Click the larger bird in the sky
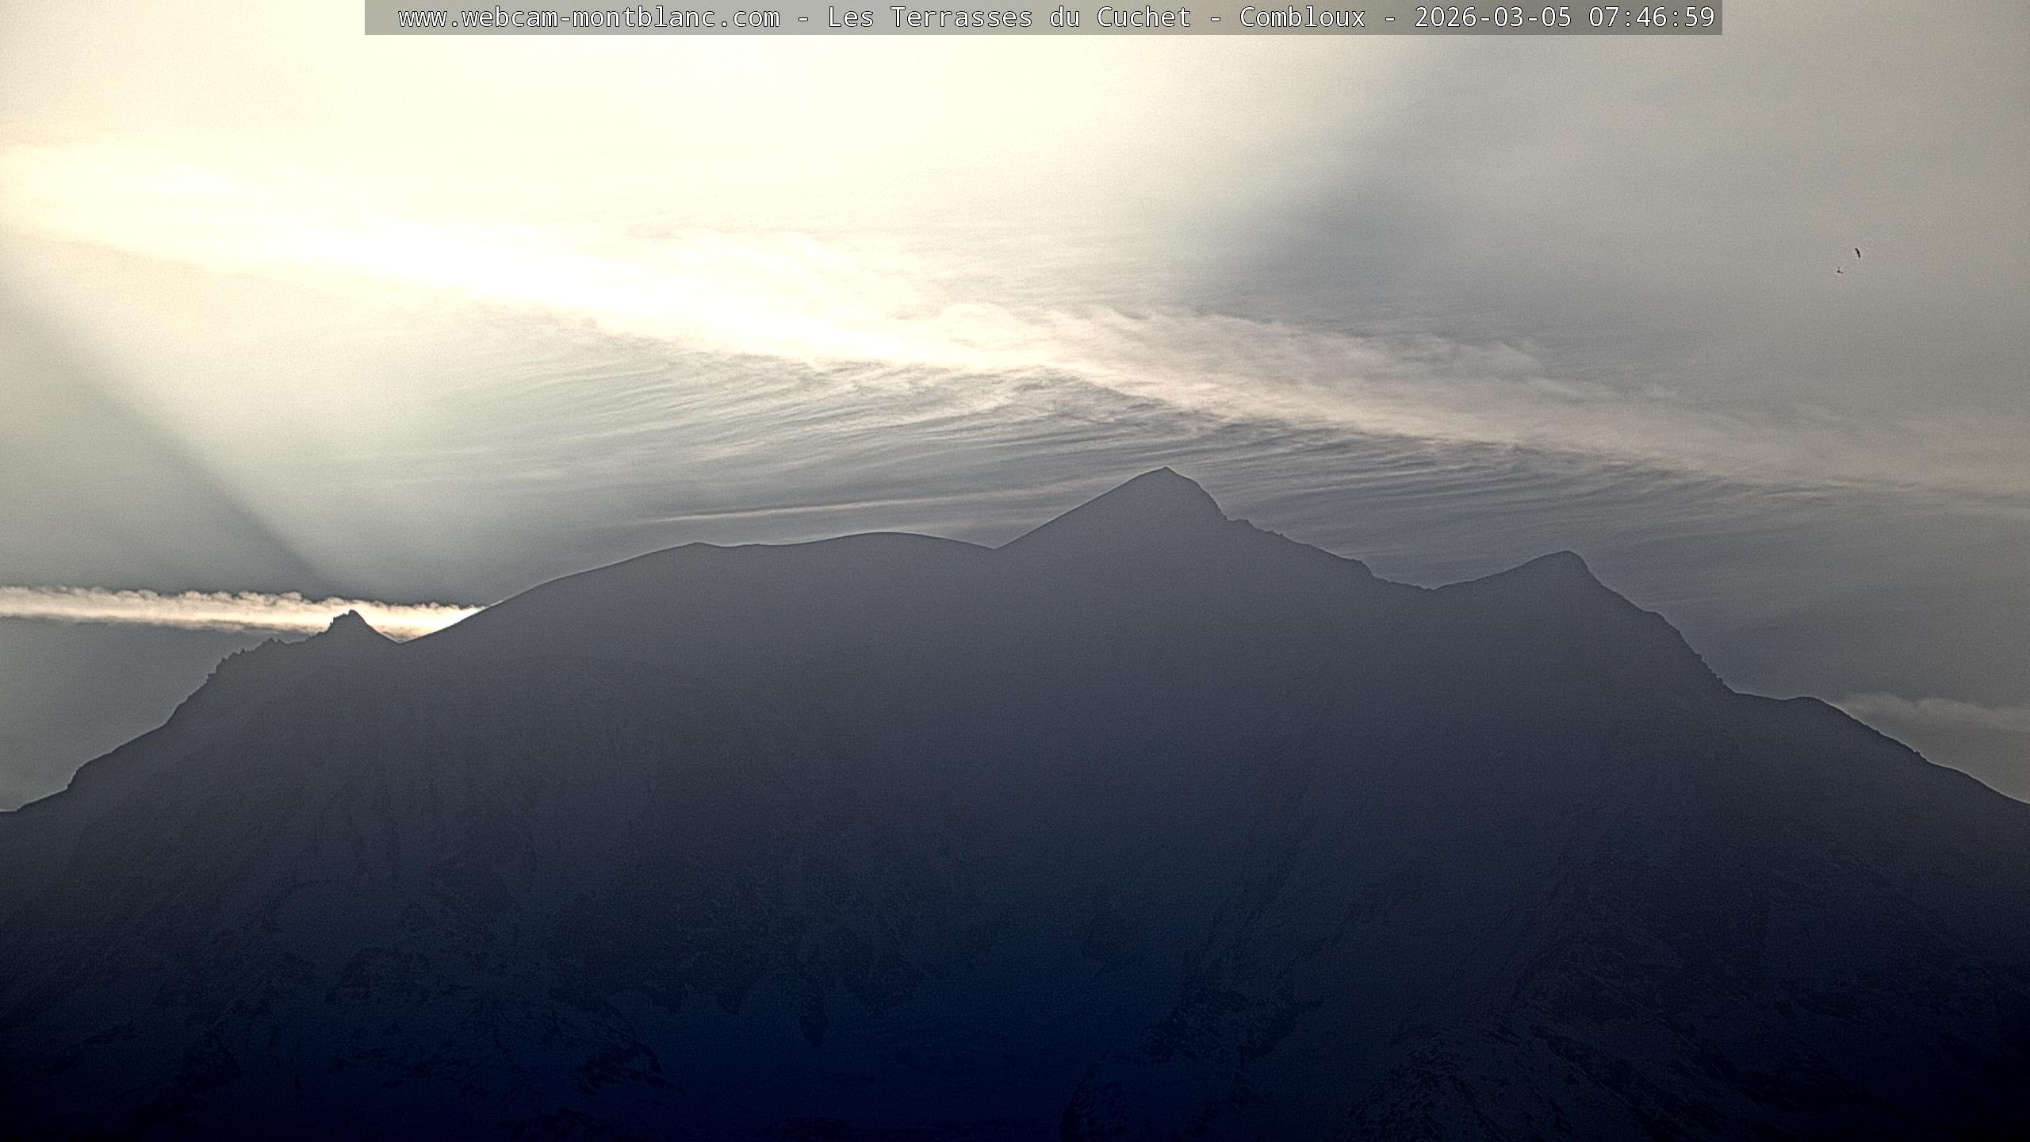 tap(1857, 253)
